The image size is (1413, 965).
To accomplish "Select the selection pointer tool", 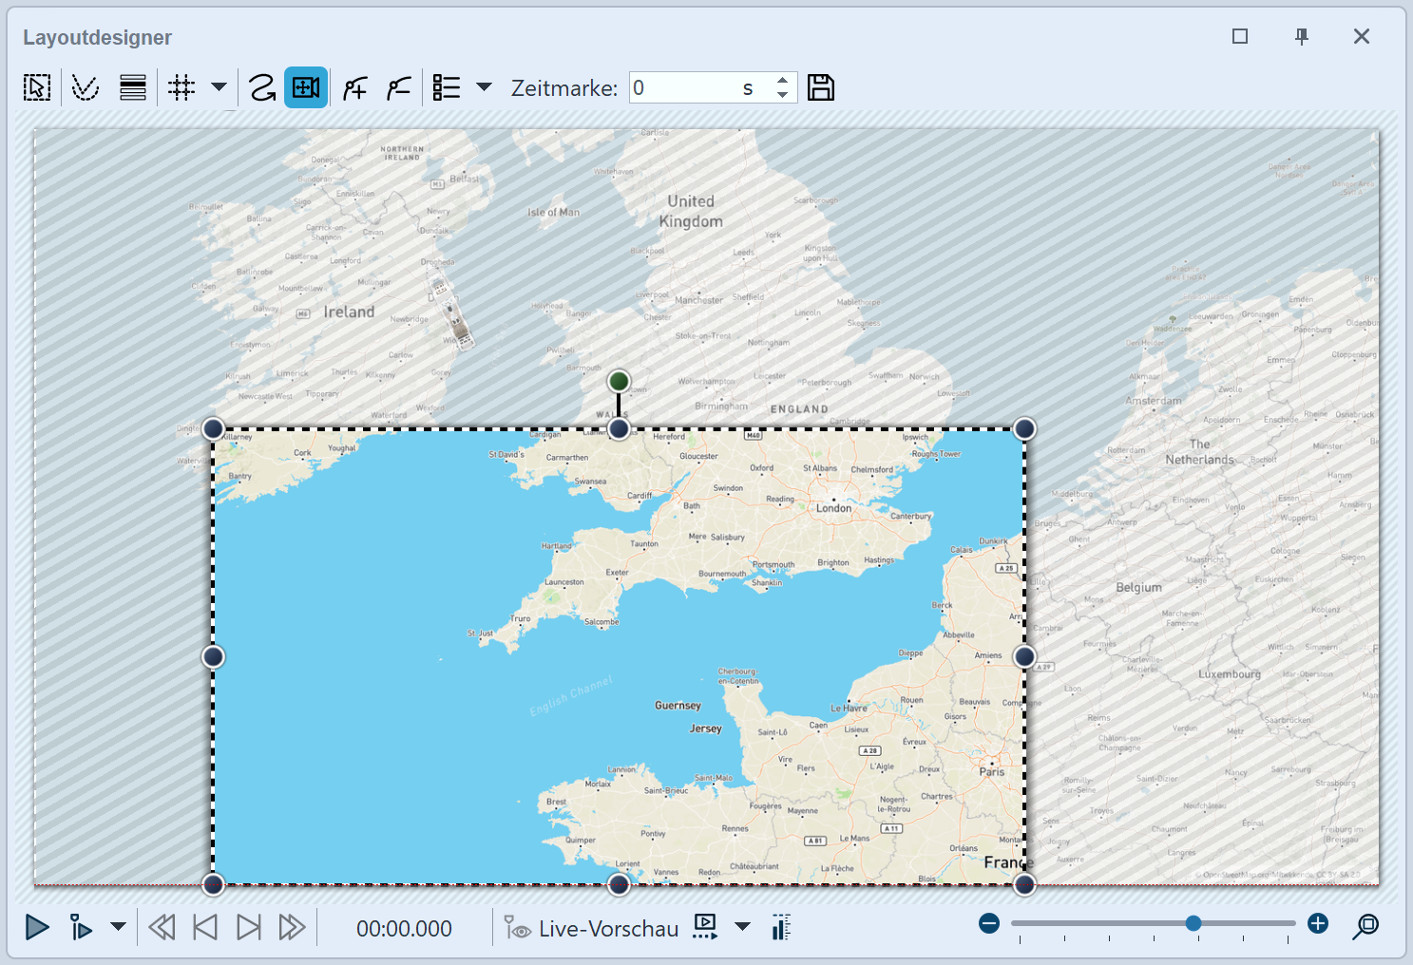I will point(37,88).
